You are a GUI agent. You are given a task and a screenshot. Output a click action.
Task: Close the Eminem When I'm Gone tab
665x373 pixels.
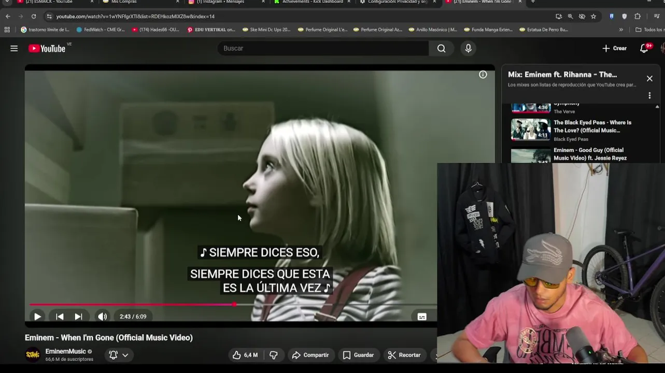(520, 2)
